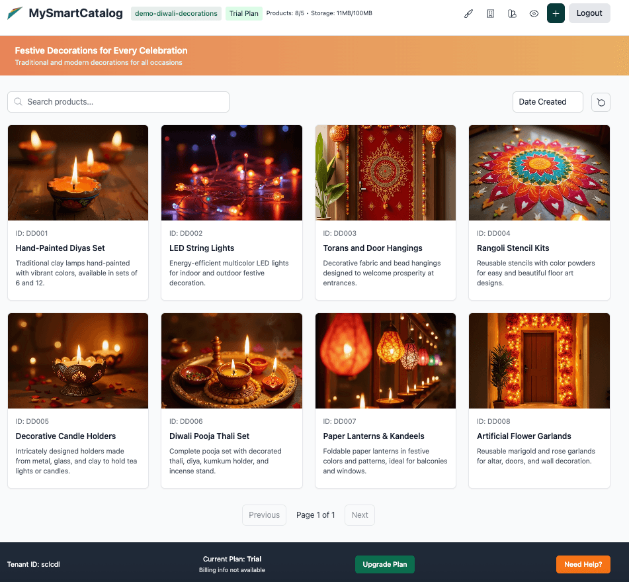Select the Rangoli Stencil Kits thumbnail
Viewport: 629px width, 582px height.
[x=539, y=173]
